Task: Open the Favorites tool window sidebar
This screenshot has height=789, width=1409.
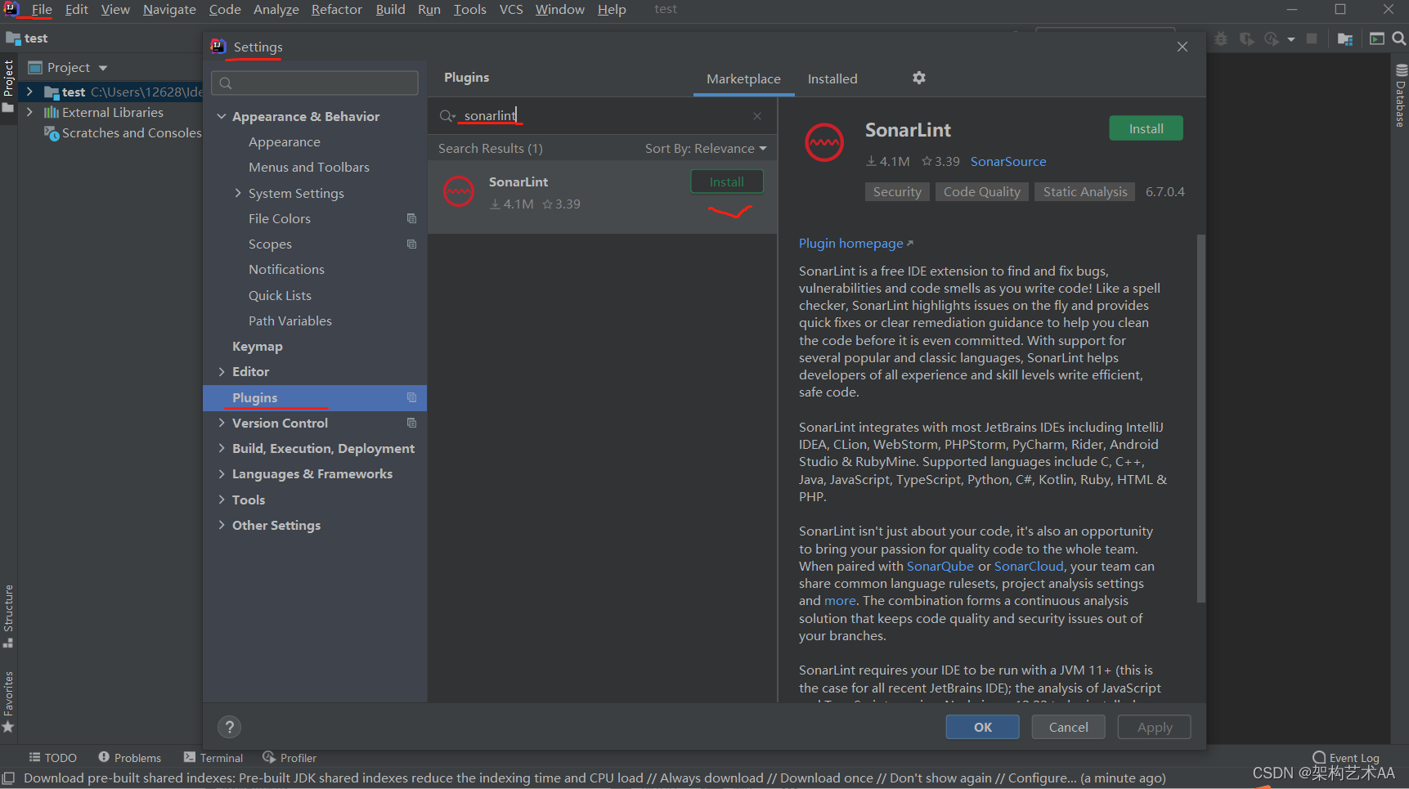Action: point(8,702)
